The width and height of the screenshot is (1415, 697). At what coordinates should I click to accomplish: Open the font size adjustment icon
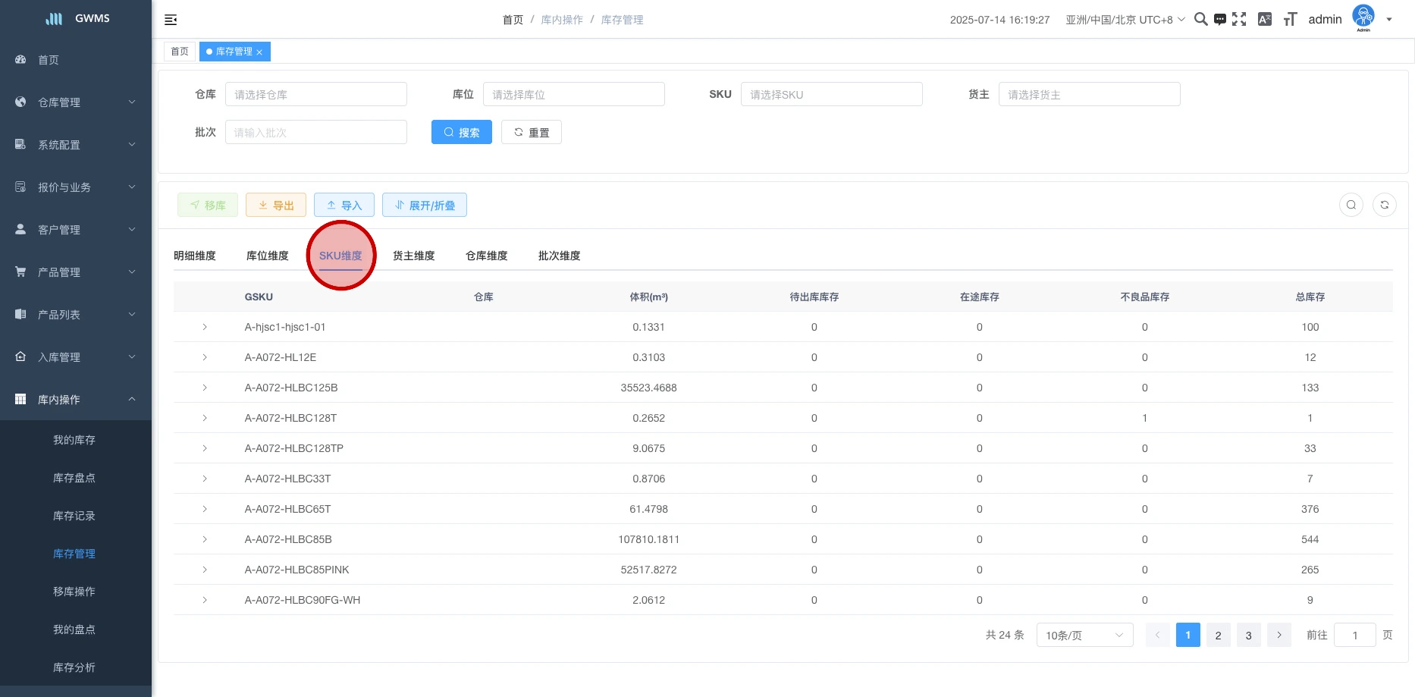(x=1290, y=20)
